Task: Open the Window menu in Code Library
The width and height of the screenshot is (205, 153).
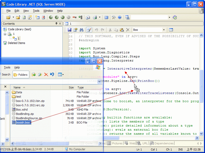Action: click(48, 11)
